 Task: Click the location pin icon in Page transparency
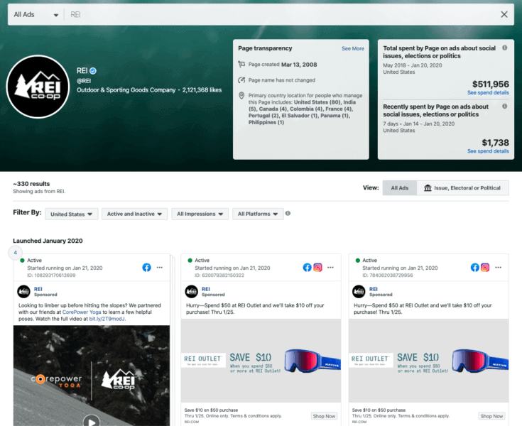241,96
